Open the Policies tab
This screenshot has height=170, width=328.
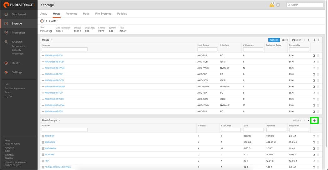(x=122, y=13)
